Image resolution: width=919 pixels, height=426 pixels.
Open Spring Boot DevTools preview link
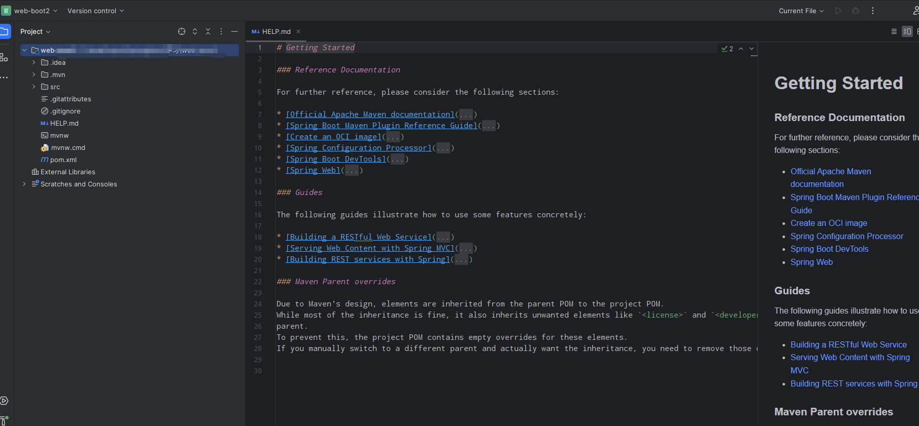(x=829, y=249)
